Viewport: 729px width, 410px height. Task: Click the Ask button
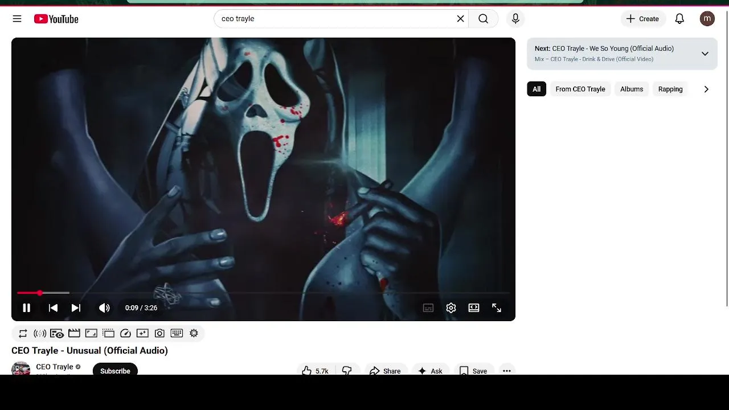431,370
